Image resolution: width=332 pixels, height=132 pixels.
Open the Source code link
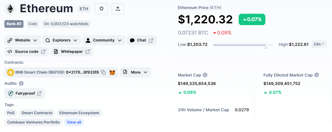click(27, 52)
